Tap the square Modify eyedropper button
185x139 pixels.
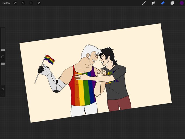pyautogui.click(x=3, y=57)
